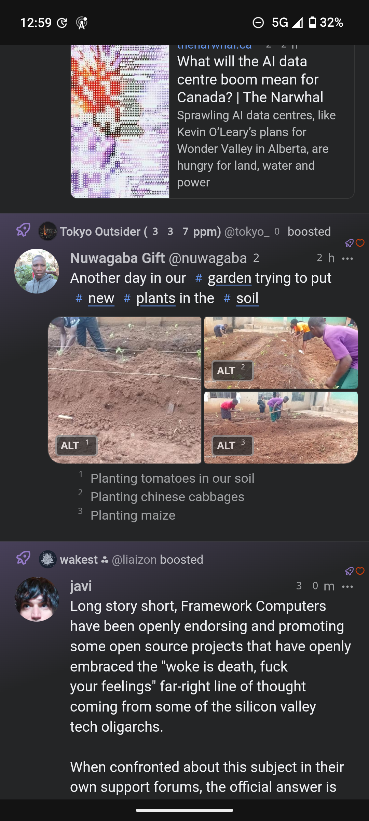Follow the #plants hashtag link

[x=155, y=298]
